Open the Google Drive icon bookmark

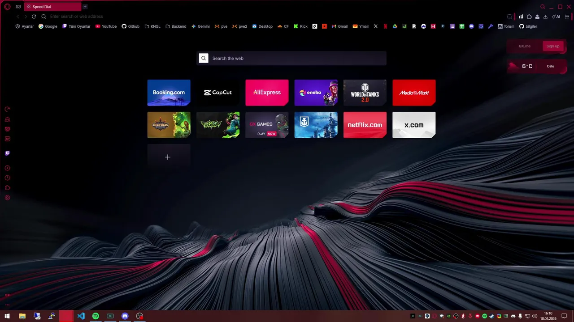395,26
